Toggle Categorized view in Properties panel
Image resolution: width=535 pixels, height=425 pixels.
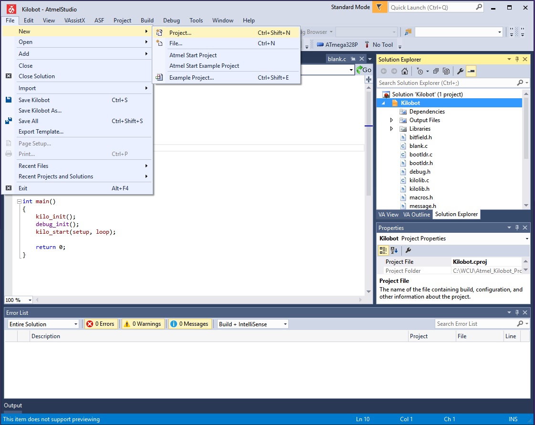pos(383,250)
